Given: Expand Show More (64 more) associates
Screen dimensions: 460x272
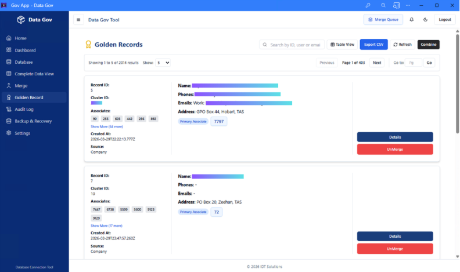Looking at the screenshot, I should 107,126.
